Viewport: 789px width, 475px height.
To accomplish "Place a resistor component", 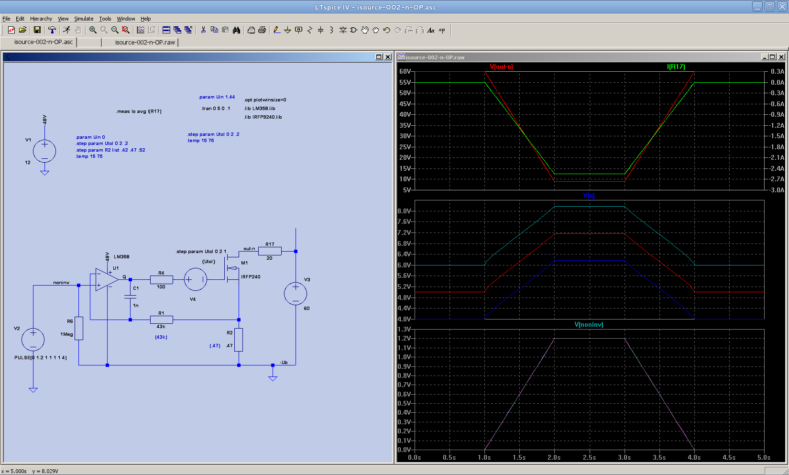I will [310, 30].
